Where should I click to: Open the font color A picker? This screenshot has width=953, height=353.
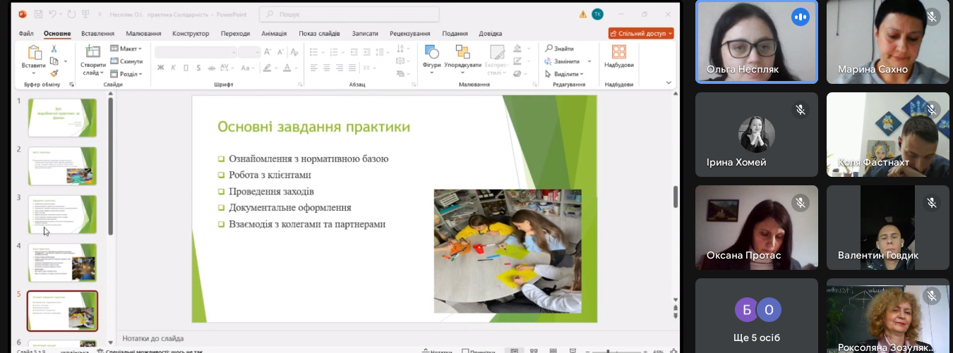(288, 68)
